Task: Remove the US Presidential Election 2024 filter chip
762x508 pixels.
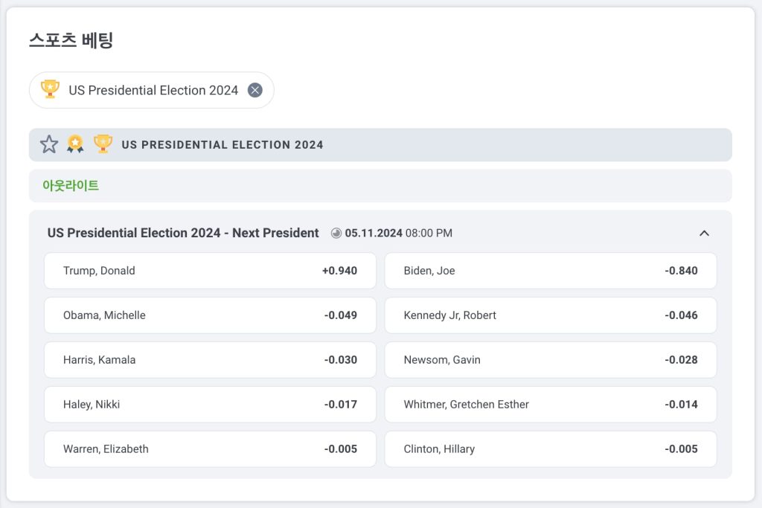Action: 255,90
